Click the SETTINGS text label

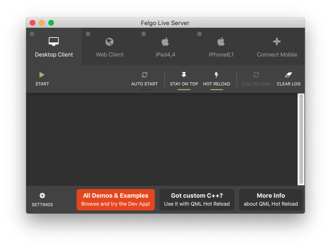[42, 204]
